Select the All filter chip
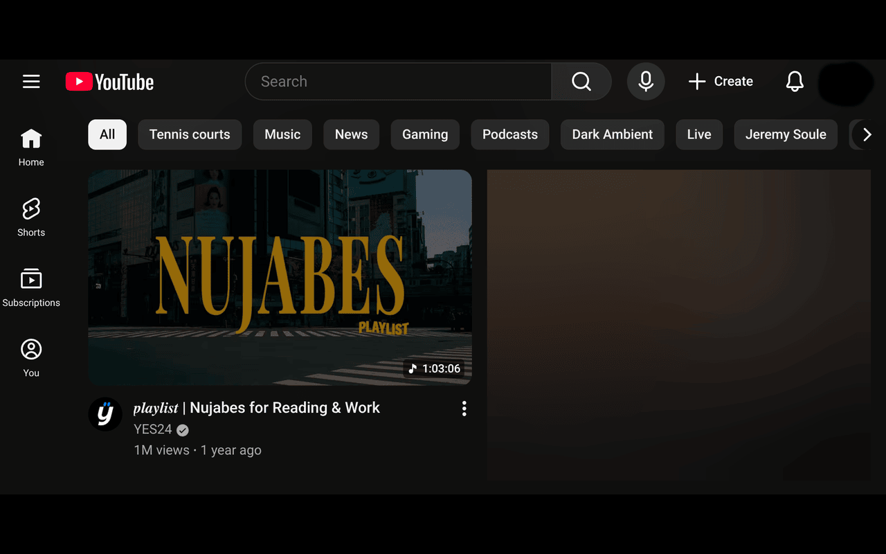The height and width of the screenshot is (554, 886). (x=107, y=134)
